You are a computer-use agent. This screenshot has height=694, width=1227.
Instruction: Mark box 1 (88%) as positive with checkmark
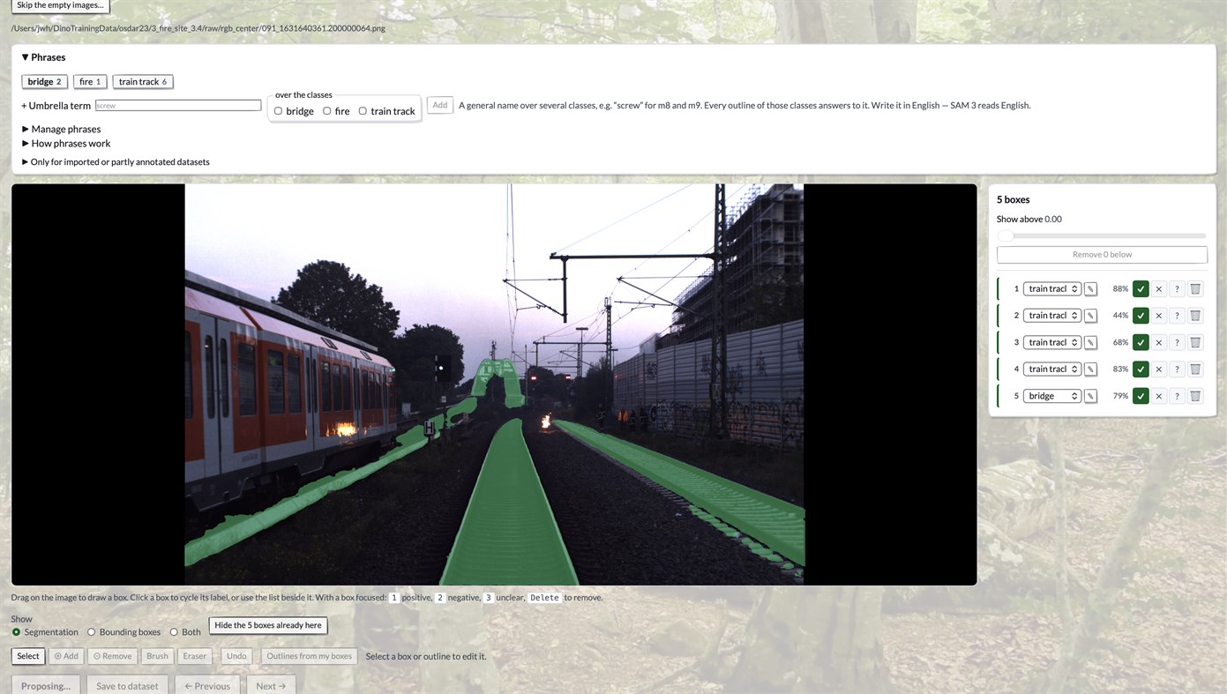pyautogui.click(x=1141, y=289)
